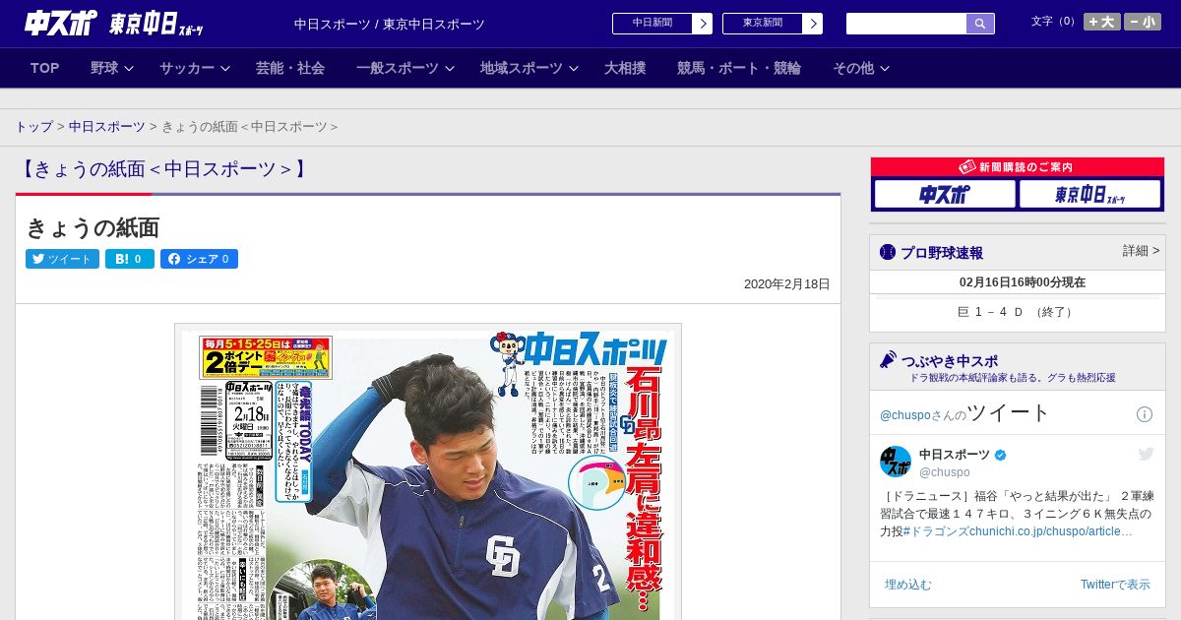Go to トップ breadcrumb link
Screen dimensions: 1181x620
tap(33, 127)
